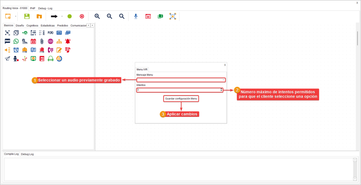The height and width of the screenshot is (185, 361).
Task: Select the blue alarm clock component
Action: [16, 50]
